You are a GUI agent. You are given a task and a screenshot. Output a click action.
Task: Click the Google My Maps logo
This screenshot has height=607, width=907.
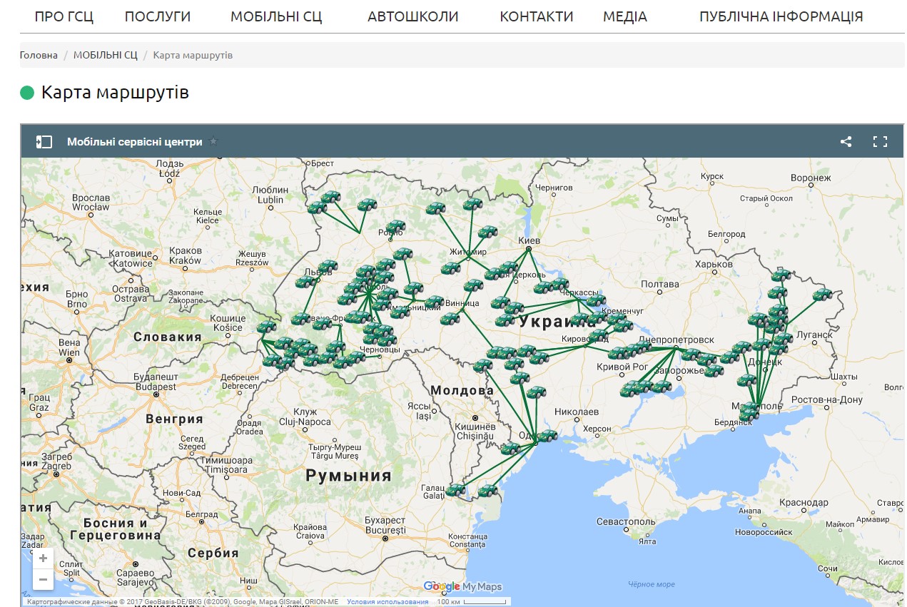462,586
